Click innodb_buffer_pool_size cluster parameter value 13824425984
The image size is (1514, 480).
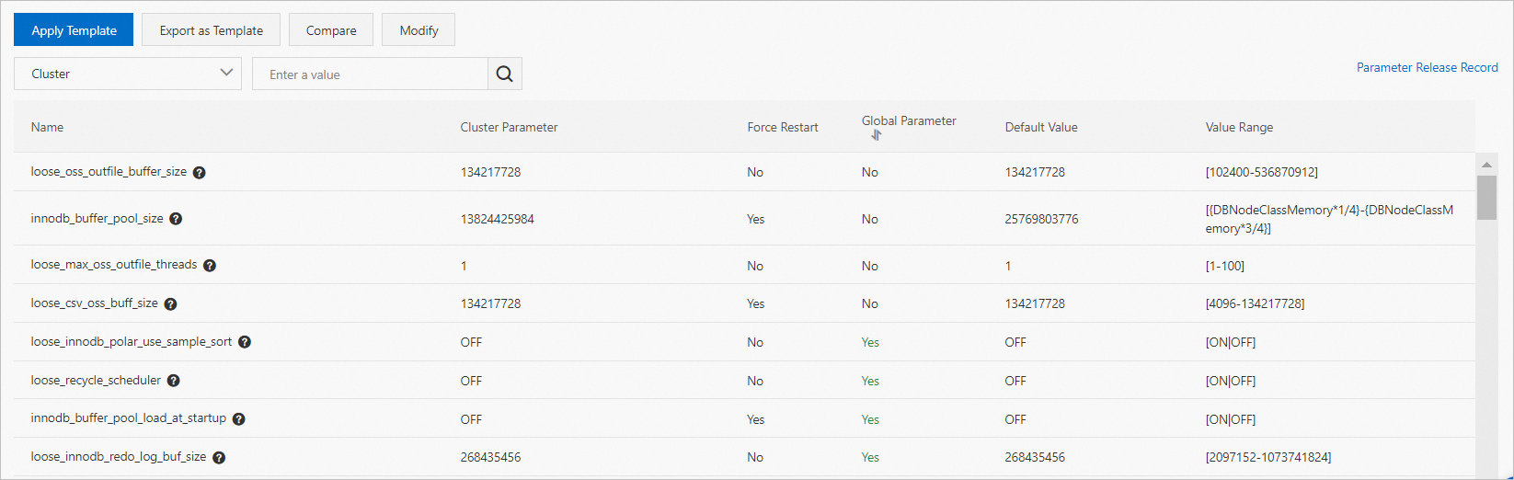[498, 219]
